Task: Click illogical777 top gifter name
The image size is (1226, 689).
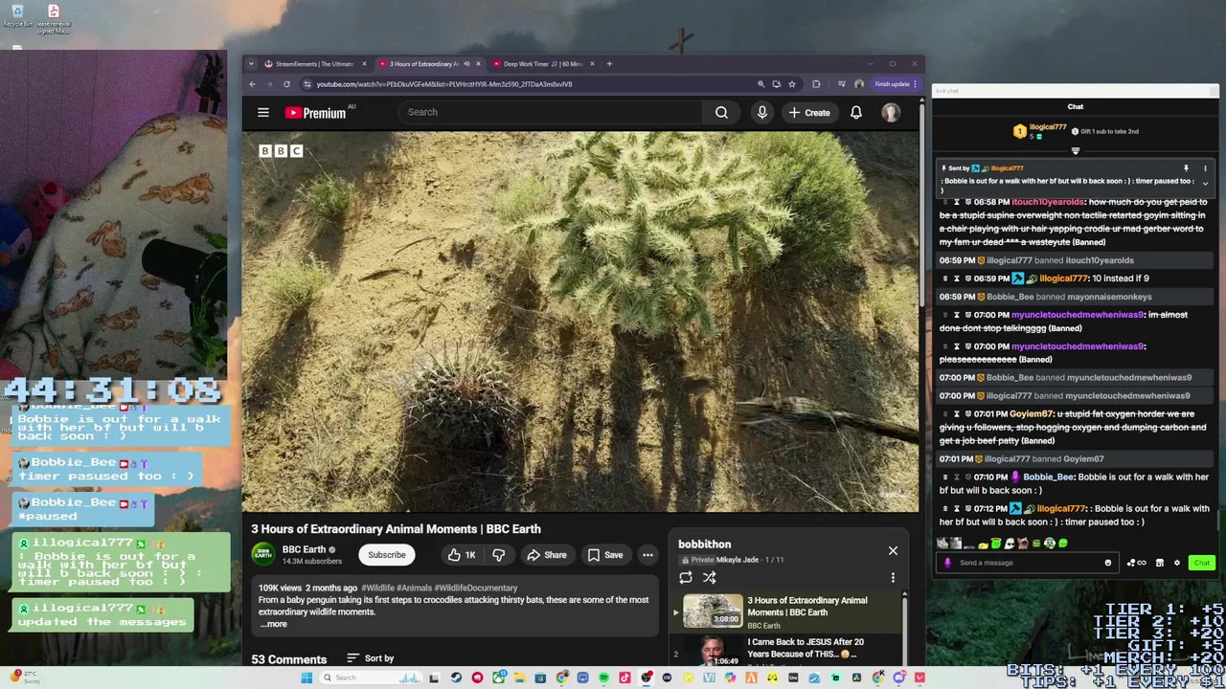Action: click(x=1048, y=126)
